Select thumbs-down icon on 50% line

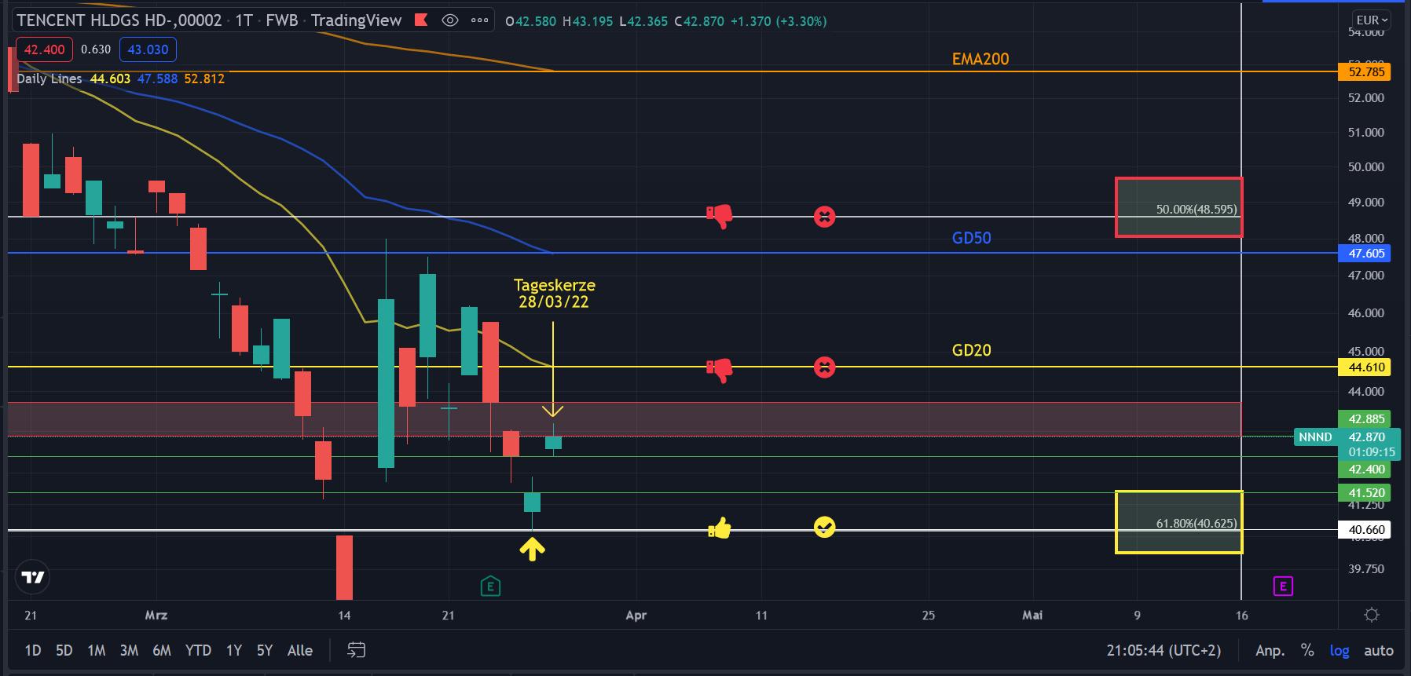719,216
